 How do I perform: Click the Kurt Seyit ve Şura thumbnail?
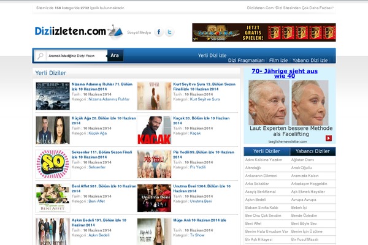[154, 96]
